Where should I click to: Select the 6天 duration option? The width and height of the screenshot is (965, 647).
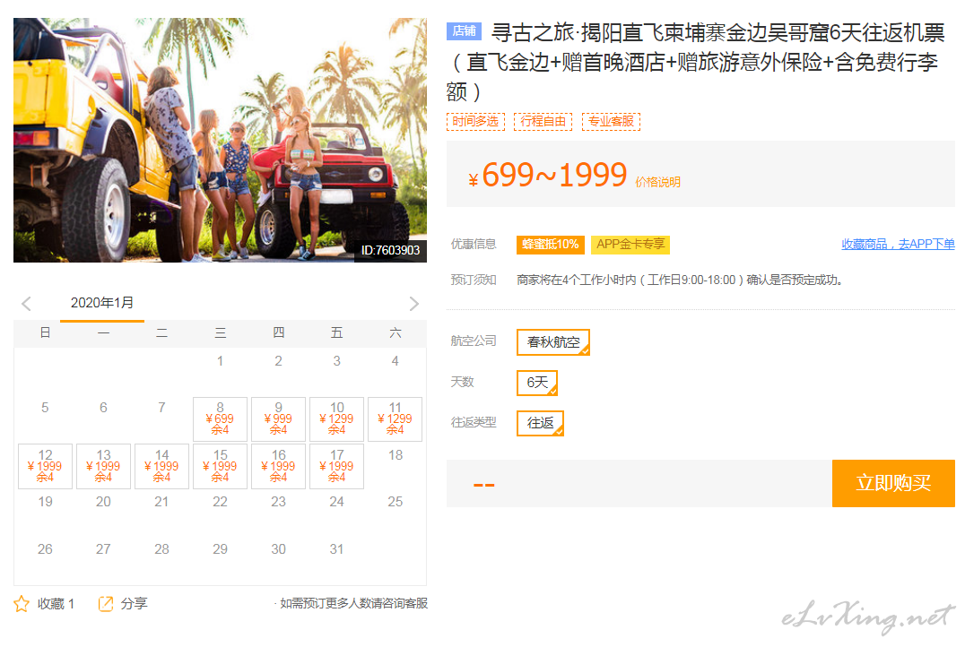[537, 383]
